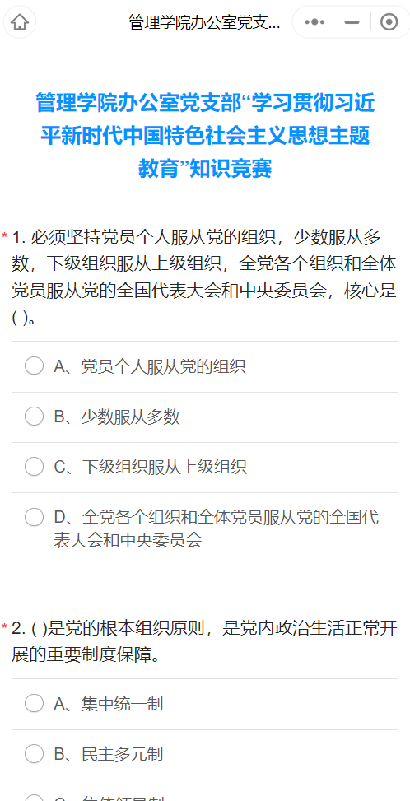The image size is (410, 801).
Task: Click the radio circle beside 少数服从多数
Action: pos(35,417)
